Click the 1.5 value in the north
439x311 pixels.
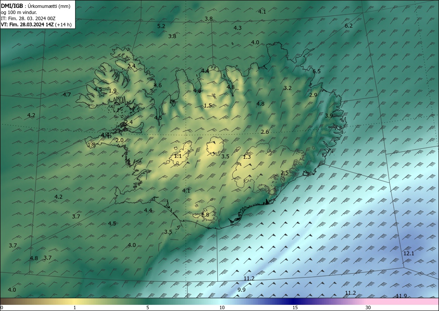click(x=208, y=106)
